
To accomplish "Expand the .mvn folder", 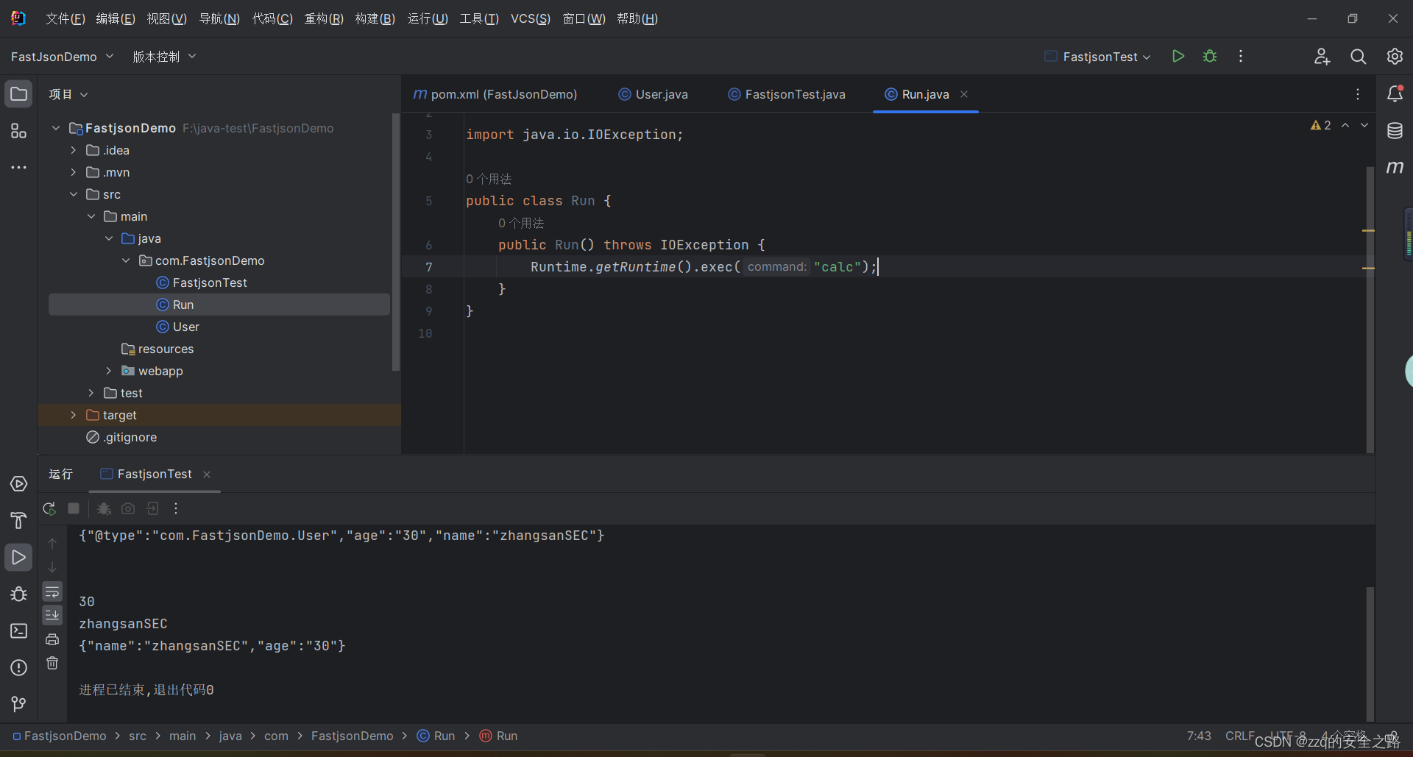I will tap(74, 172).
